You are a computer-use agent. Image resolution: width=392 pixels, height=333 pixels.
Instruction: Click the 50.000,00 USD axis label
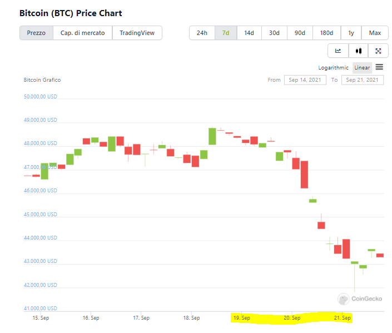tap(41, 97)
